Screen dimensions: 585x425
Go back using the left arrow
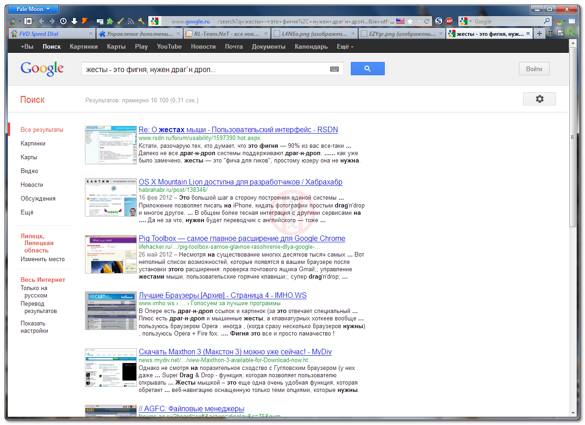click(x=41, y=21)
